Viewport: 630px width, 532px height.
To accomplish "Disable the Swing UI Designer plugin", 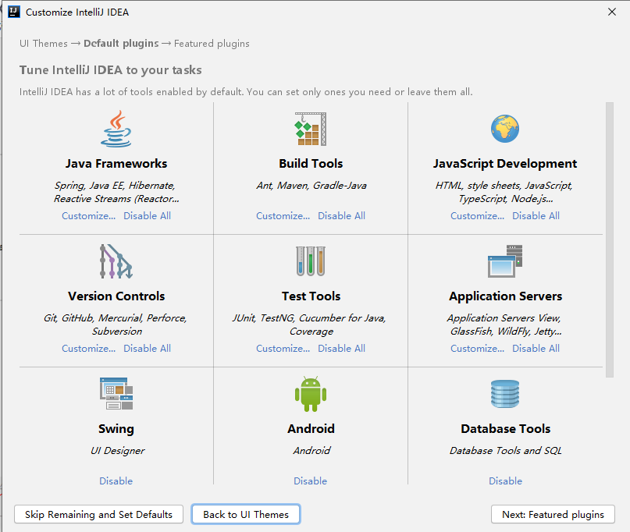I will (x=116, y=481).
